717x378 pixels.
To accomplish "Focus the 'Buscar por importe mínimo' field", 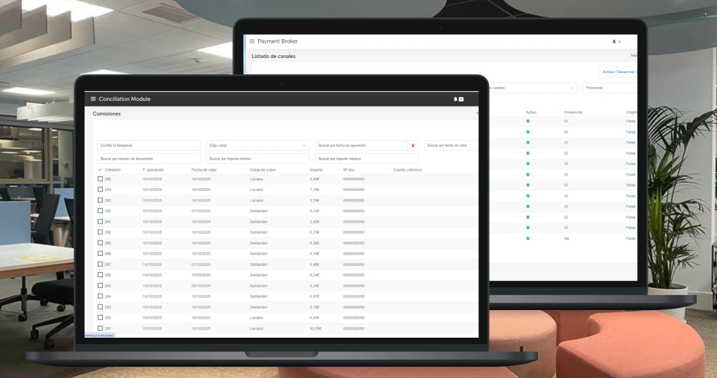I will click(x=258, y=159).
